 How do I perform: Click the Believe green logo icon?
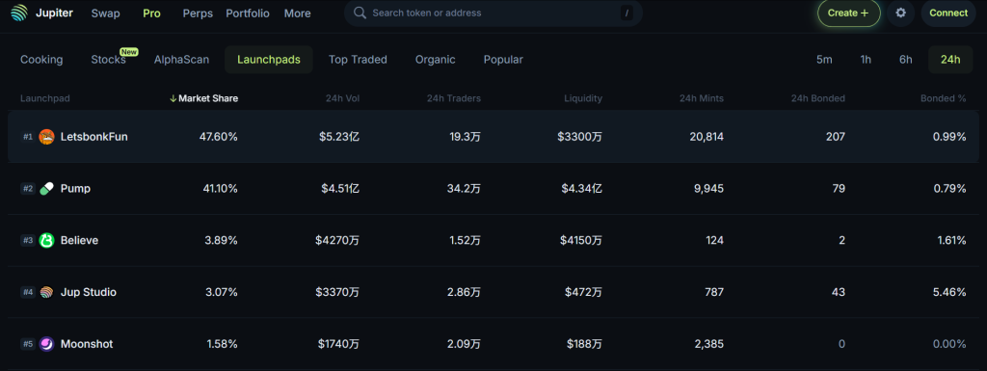pyautogui.click(x=46, y=240)
